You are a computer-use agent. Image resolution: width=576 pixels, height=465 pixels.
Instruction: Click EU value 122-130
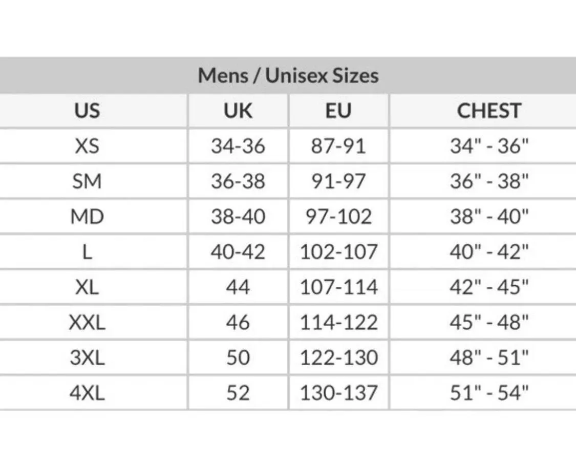338,357
